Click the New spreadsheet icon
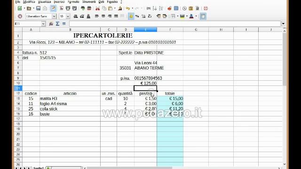301x169 pixels. pyautogui.click(x=20, y=8)
